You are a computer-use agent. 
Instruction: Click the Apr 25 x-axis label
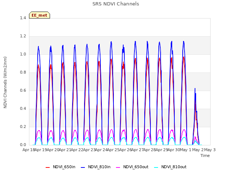(x=113, y=150)
